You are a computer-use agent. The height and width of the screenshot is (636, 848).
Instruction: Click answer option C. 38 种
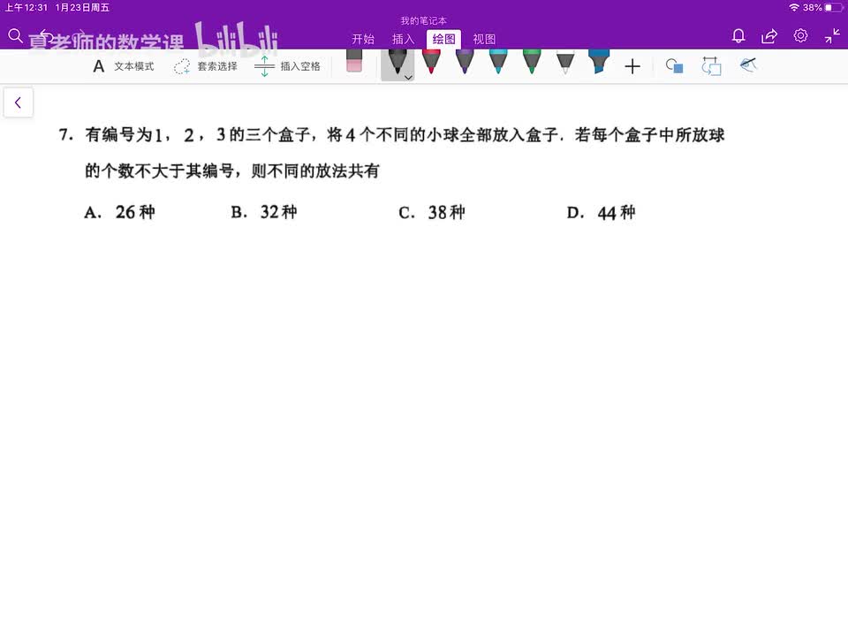[x=432, y=213]
